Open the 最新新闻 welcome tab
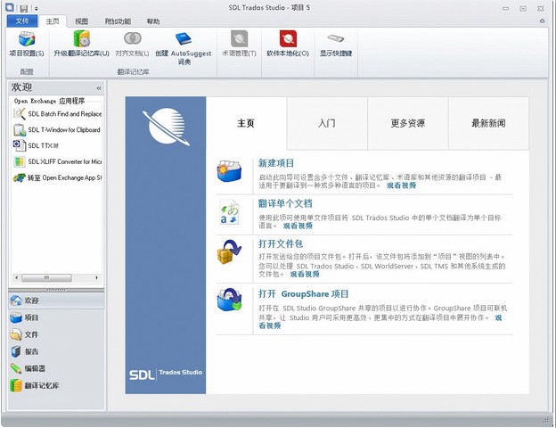The height and width of the screenshot is (428, 556). (x=488, y=123)
